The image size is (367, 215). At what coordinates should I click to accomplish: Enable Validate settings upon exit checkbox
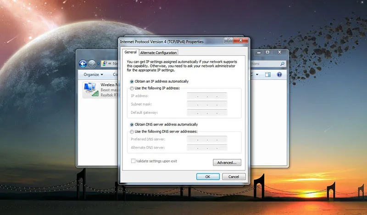pos(133,161)
